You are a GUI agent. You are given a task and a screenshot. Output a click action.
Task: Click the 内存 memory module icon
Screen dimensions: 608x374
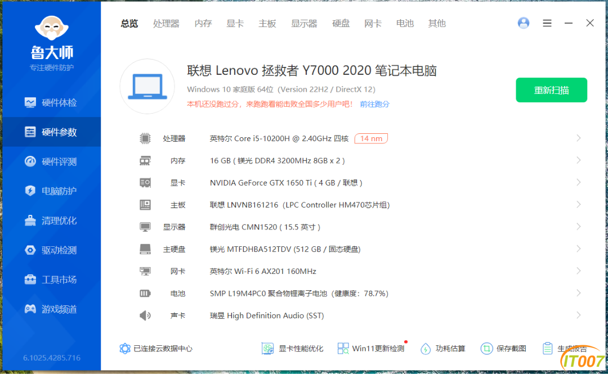tap(145, 160)
